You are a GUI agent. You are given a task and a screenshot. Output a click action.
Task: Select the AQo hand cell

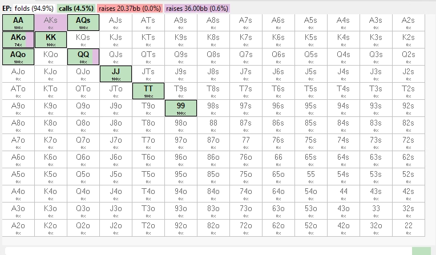[18, 57]
